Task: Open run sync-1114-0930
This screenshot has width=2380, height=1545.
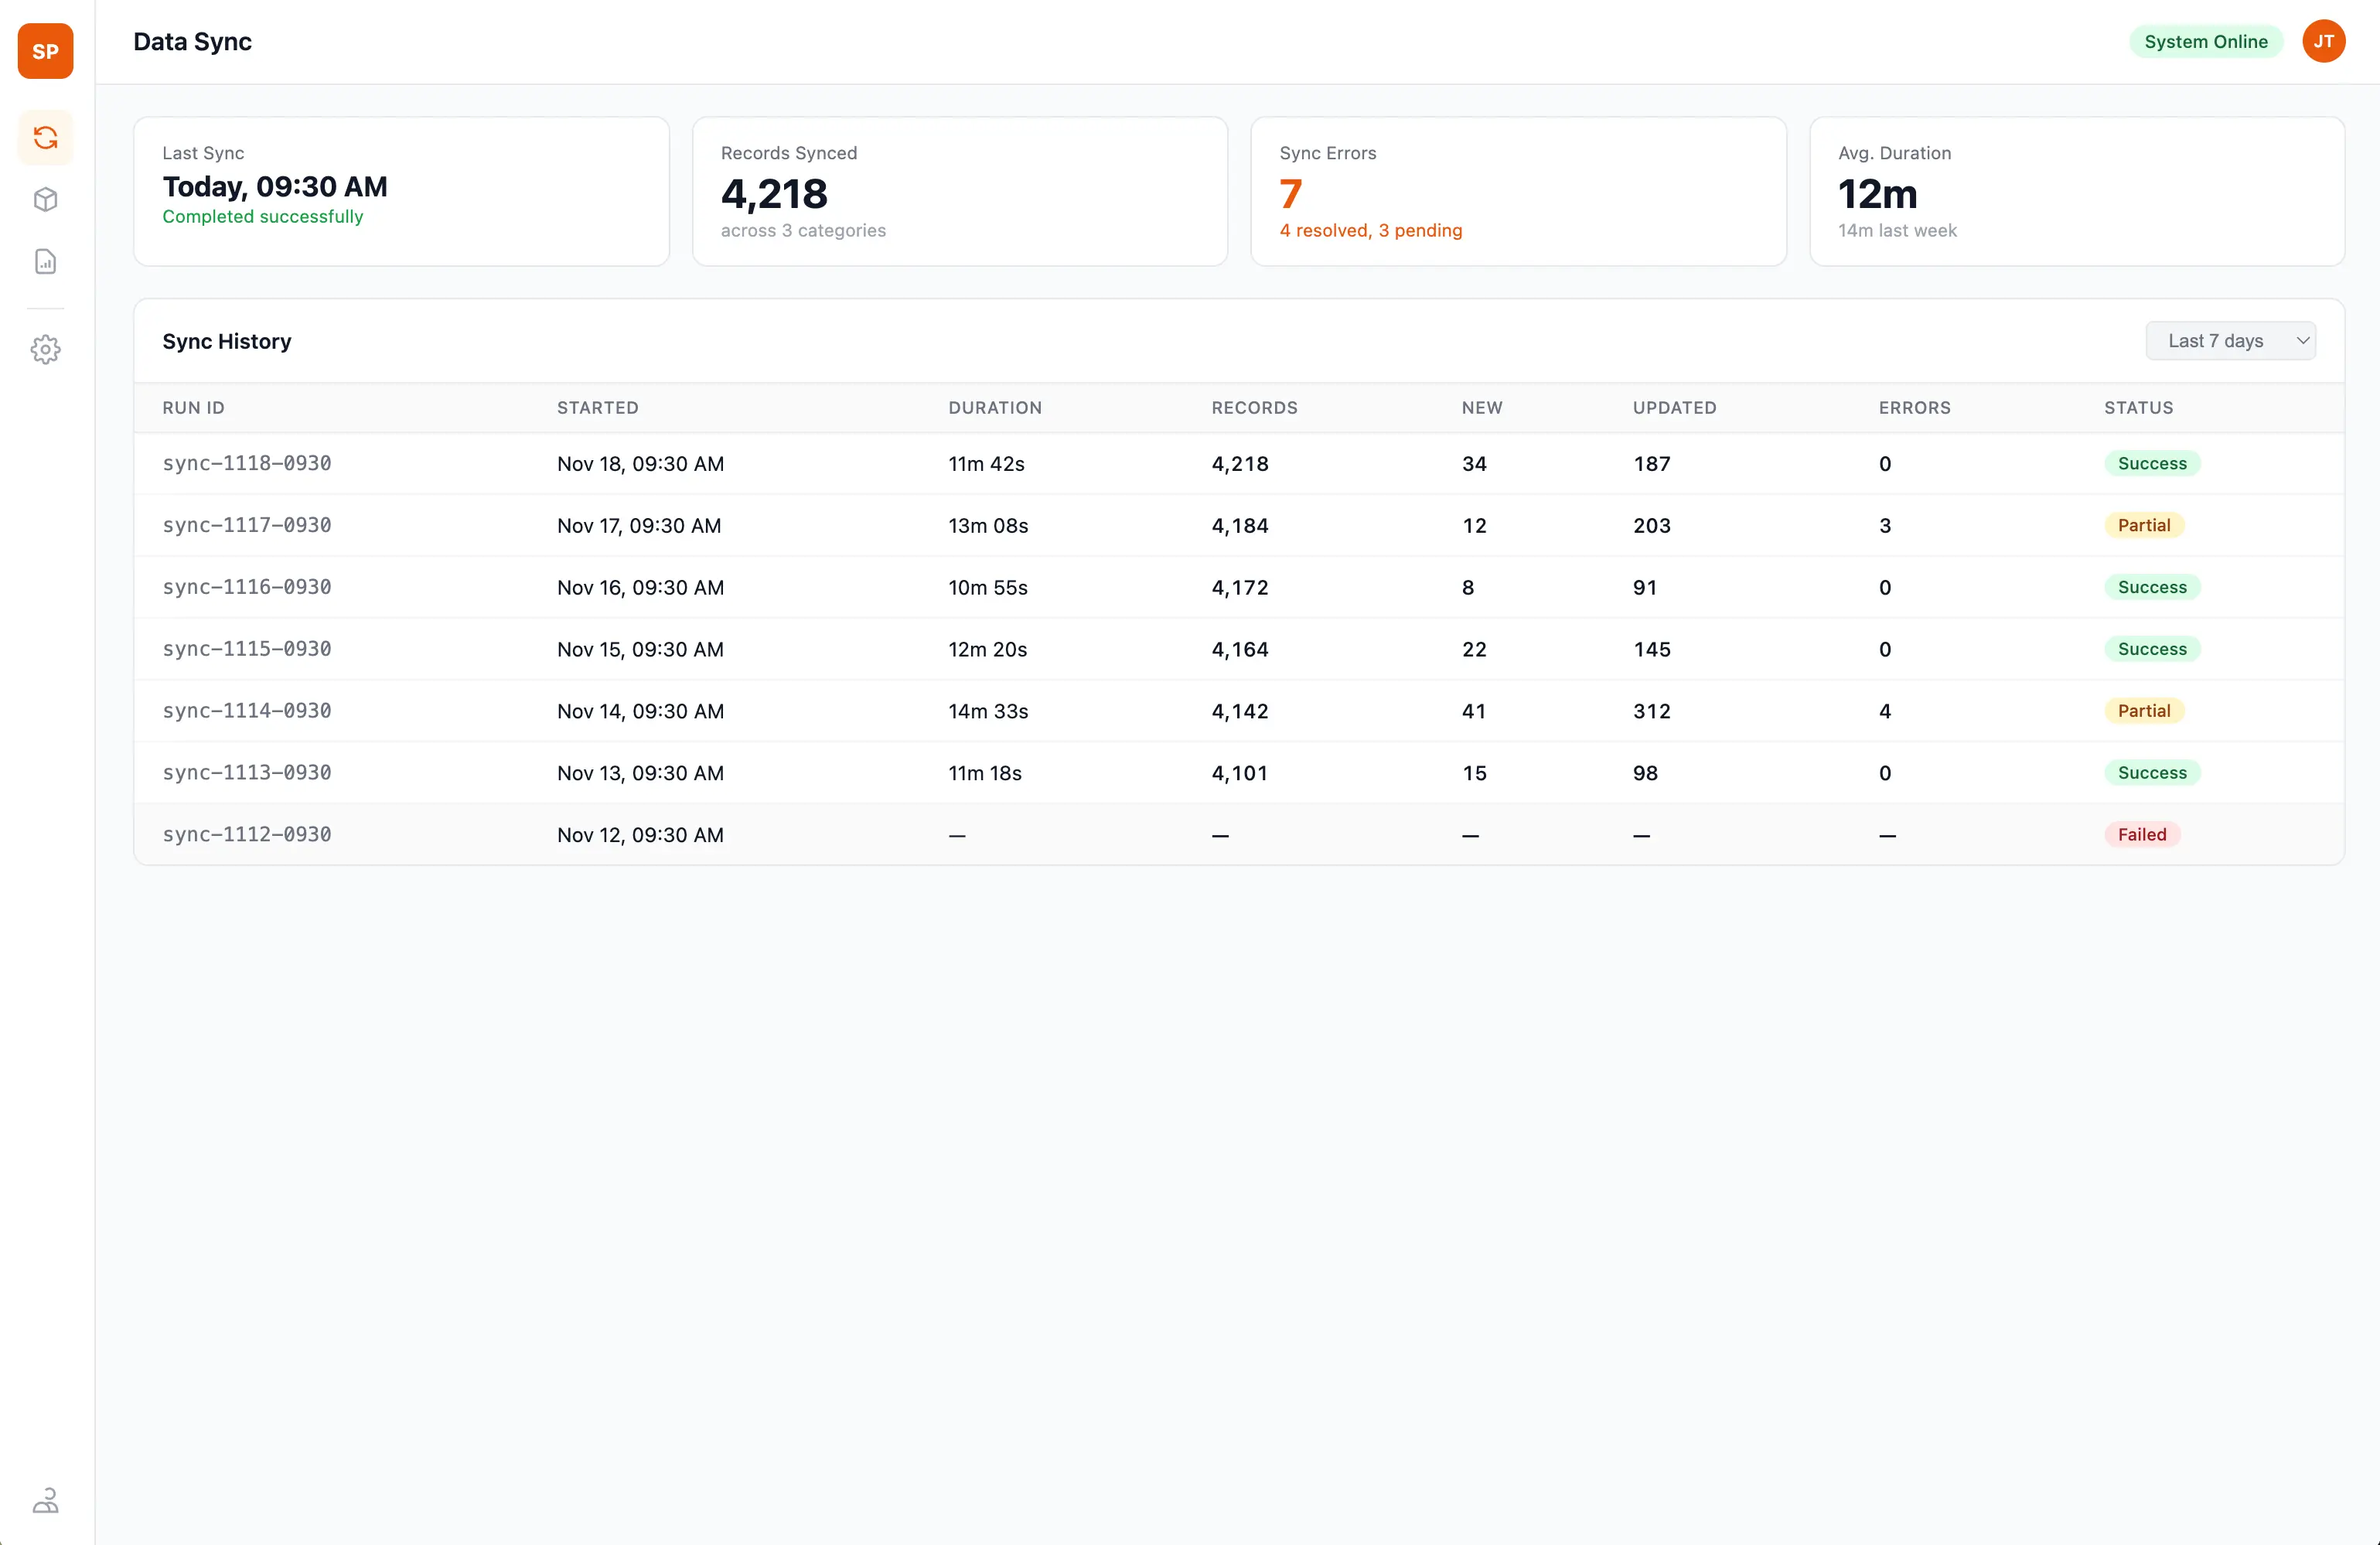Action: tap(246, 711)
